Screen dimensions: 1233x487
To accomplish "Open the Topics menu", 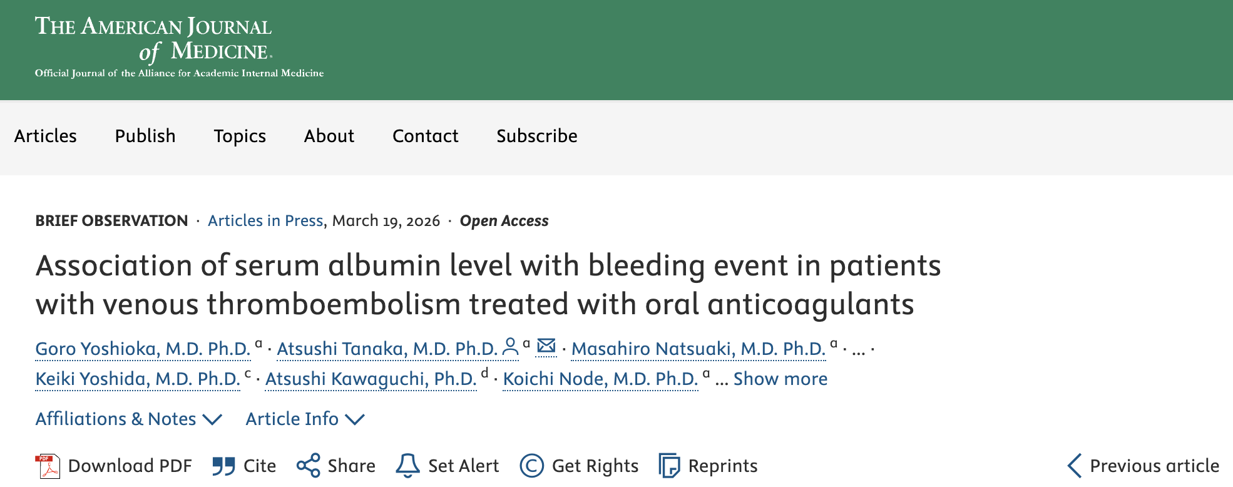I will 240,136.
